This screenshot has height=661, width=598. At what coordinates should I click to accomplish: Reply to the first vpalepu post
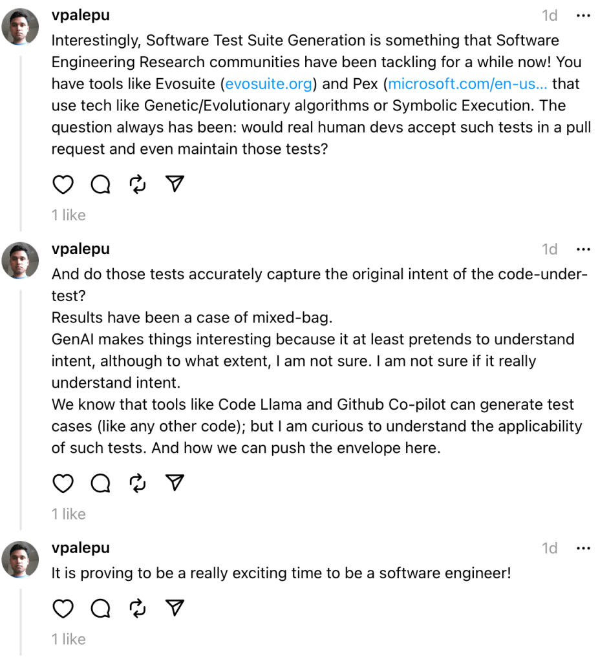point(100,185)
